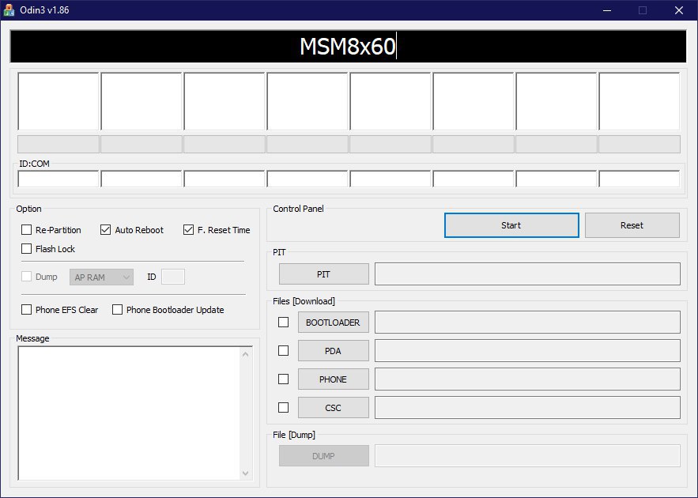
Task: Click the MSM8x60 title text field
Action: (348, 47)
